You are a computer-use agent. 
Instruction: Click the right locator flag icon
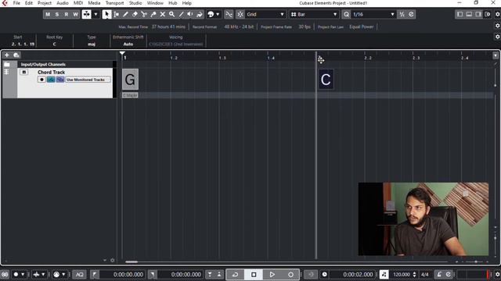point(153,274)
